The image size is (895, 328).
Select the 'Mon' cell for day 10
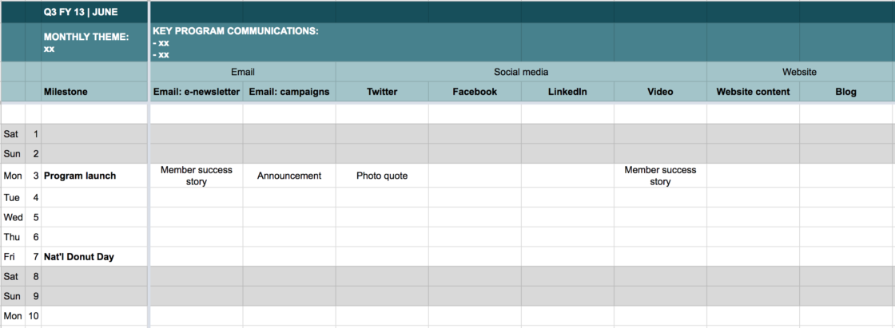point(13,316)
